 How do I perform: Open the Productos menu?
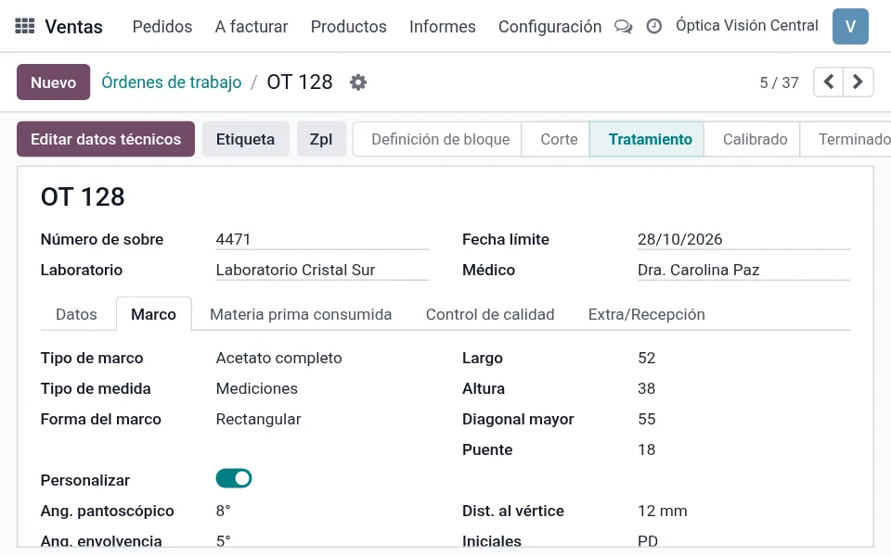pos(348,27)
